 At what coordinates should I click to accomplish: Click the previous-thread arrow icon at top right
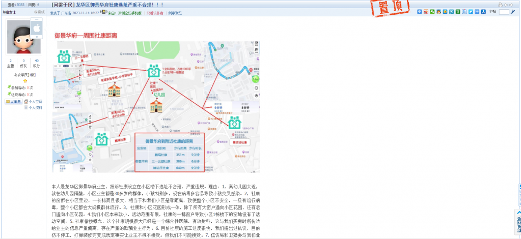coord(505,5)
